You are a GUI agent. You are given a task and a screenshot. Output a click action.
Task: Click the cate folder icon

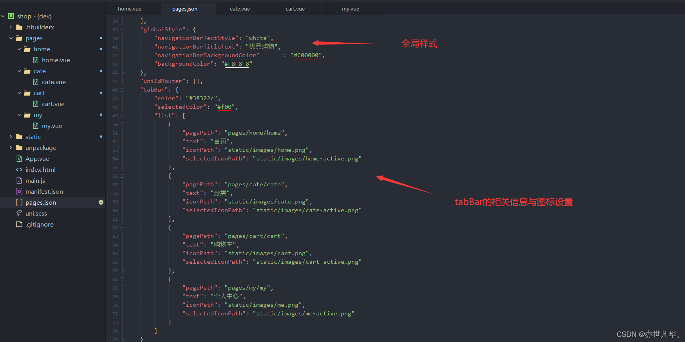coord(27,71)
